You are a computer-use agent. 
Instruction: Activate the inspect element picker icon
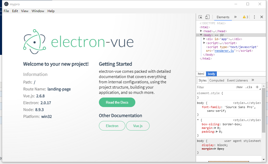[200, 17]
